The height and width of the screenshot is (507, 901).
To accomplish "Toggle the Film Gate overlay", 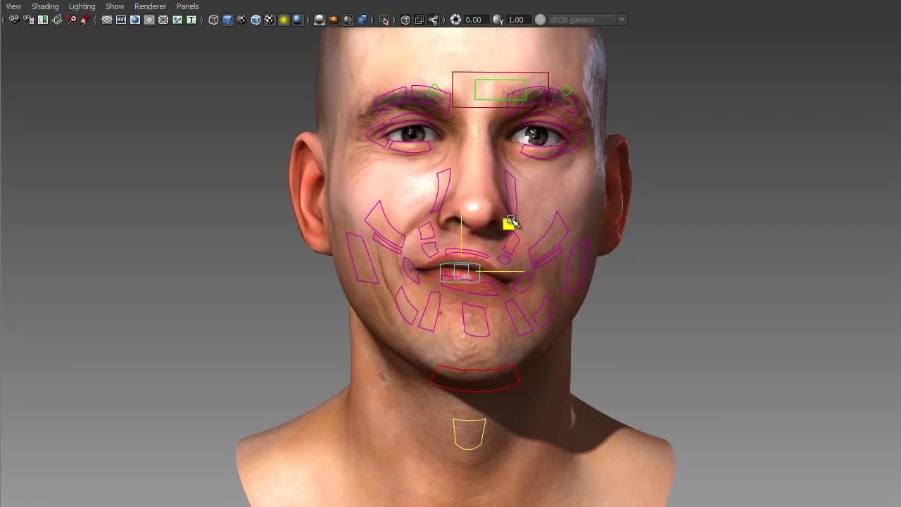I will click(121, 20).
